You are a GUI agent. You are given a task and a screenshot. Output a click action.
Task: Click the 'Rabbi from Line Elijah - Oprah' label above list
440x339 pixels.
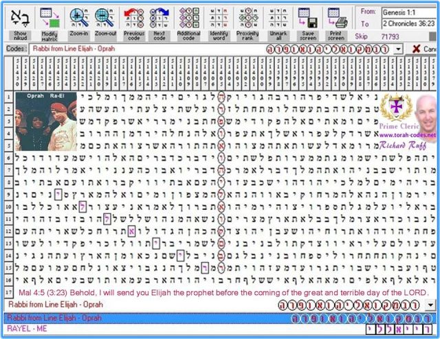(56, 305)
